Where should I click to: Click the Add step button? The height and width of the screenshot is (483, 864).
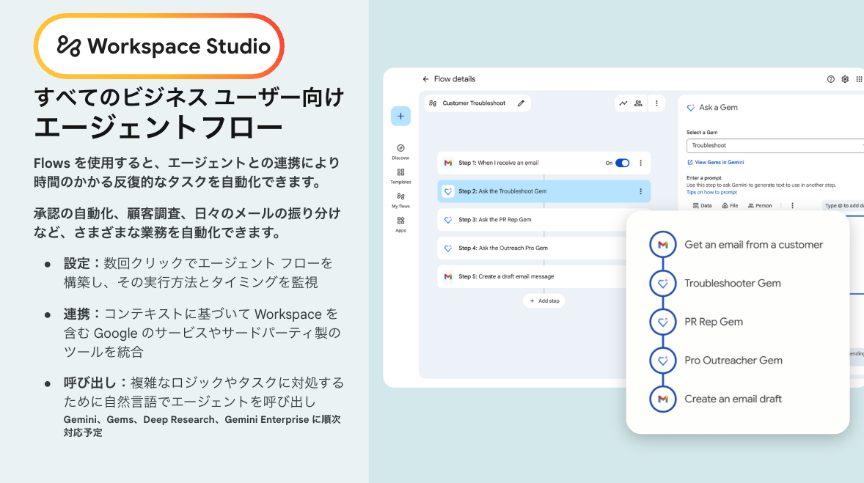pyautogui.click(x=543, y=301)
